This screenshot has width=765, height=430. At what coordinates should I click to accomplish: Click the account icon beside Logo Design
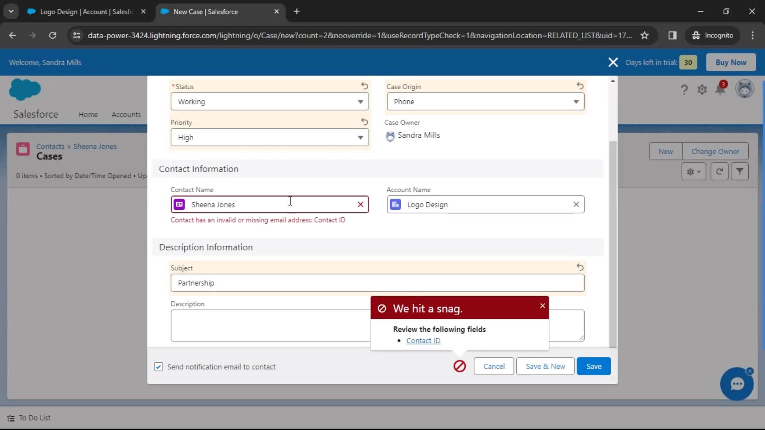click(x=395, y=204)
